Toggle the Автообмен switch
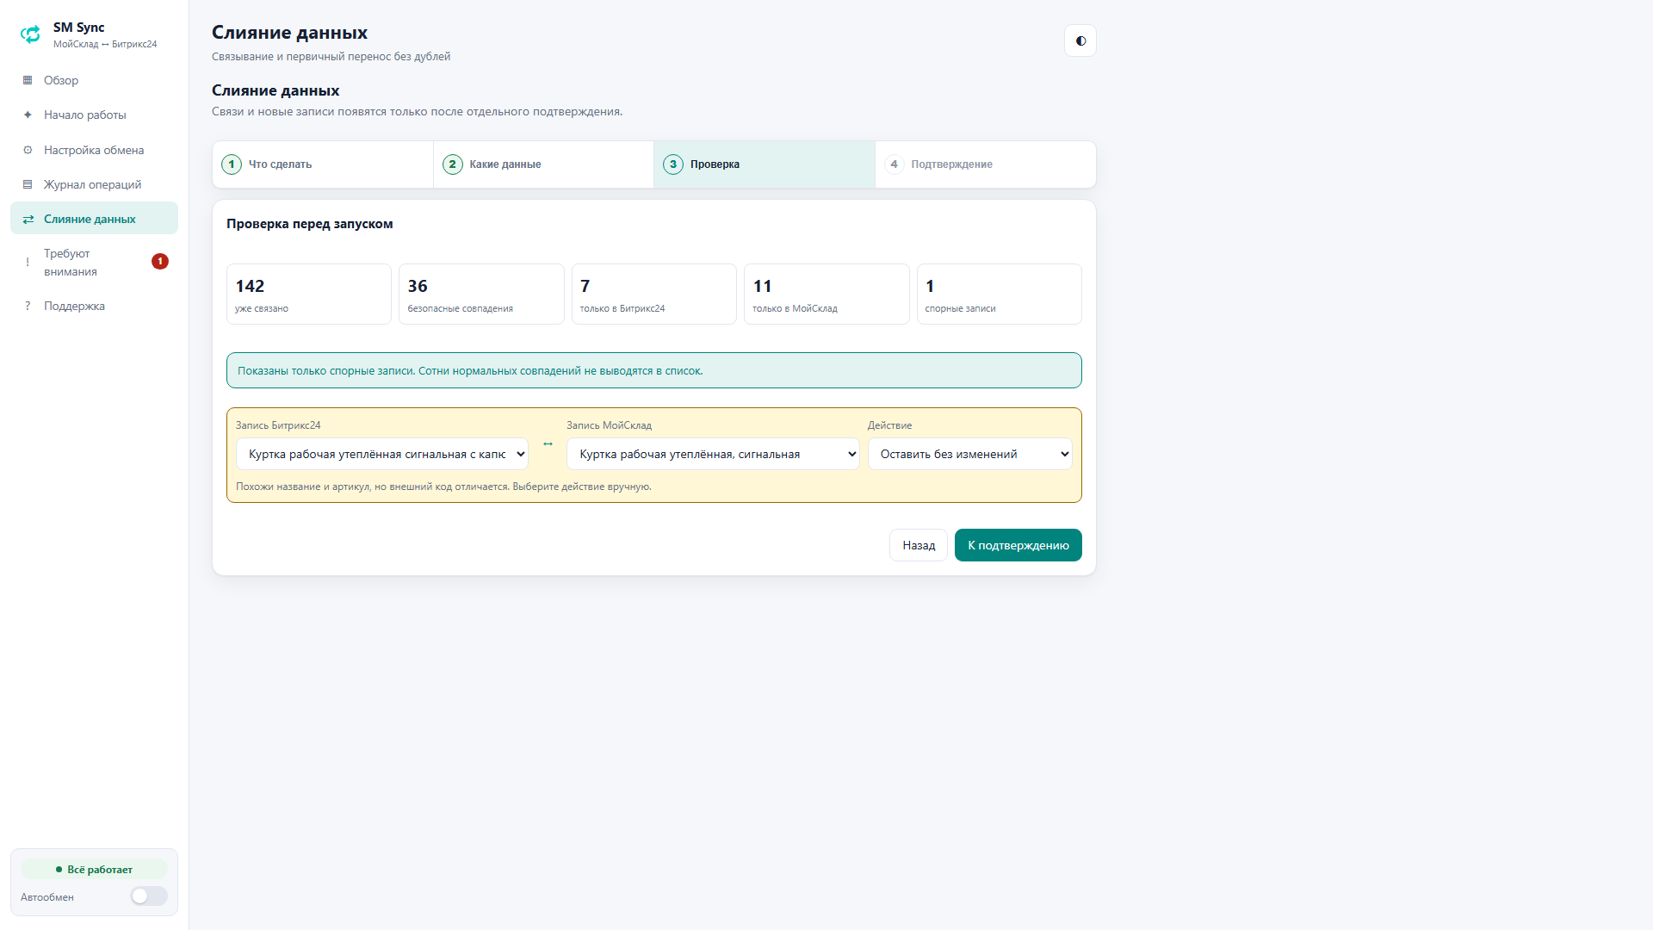 click(149, 896)
